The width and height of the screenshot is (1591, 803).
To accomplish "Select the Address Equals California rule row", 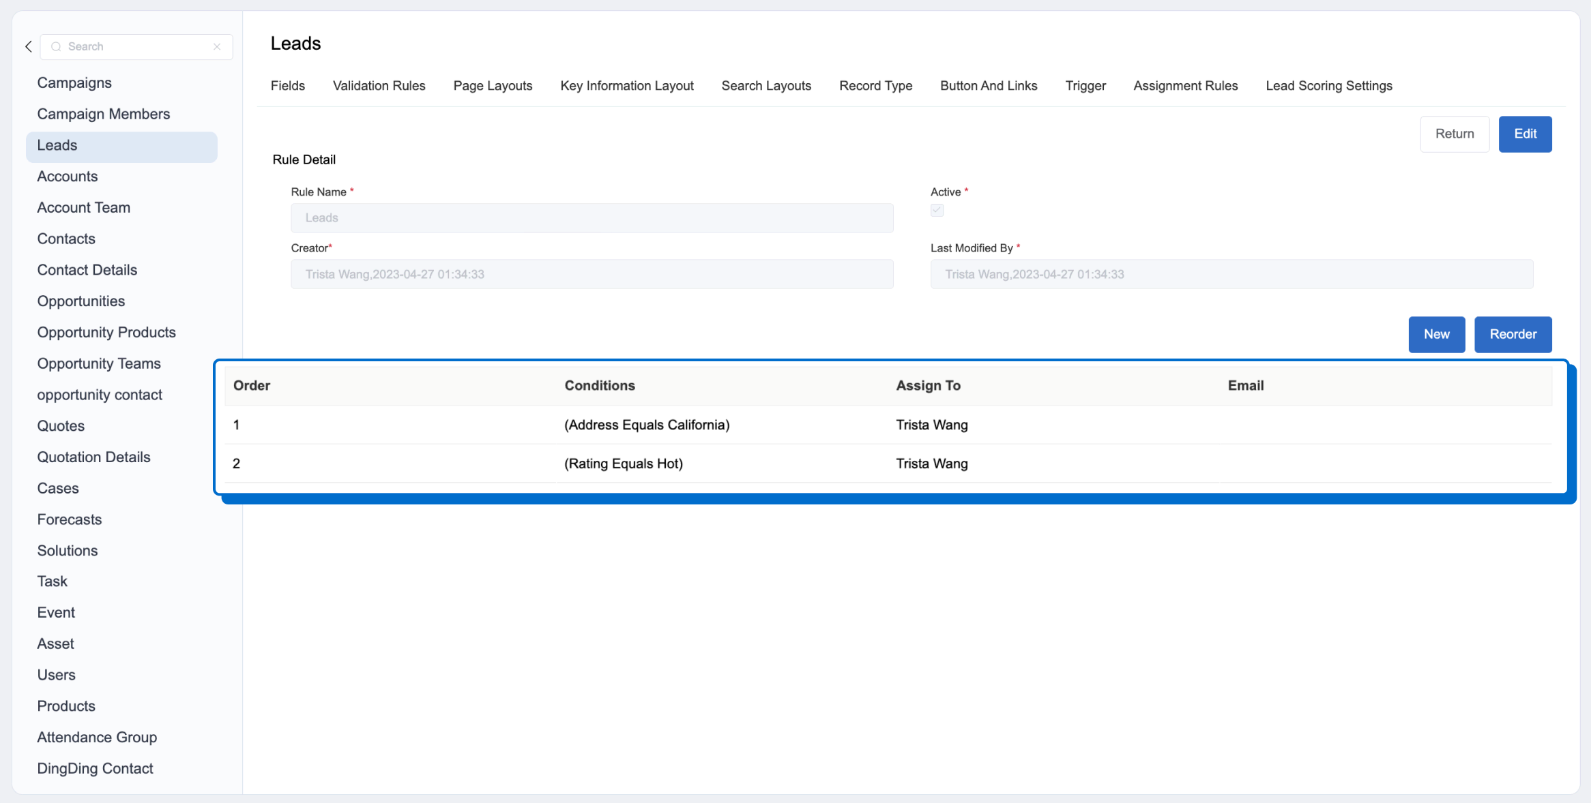I will pyautogui.click(x=647, y=425).
